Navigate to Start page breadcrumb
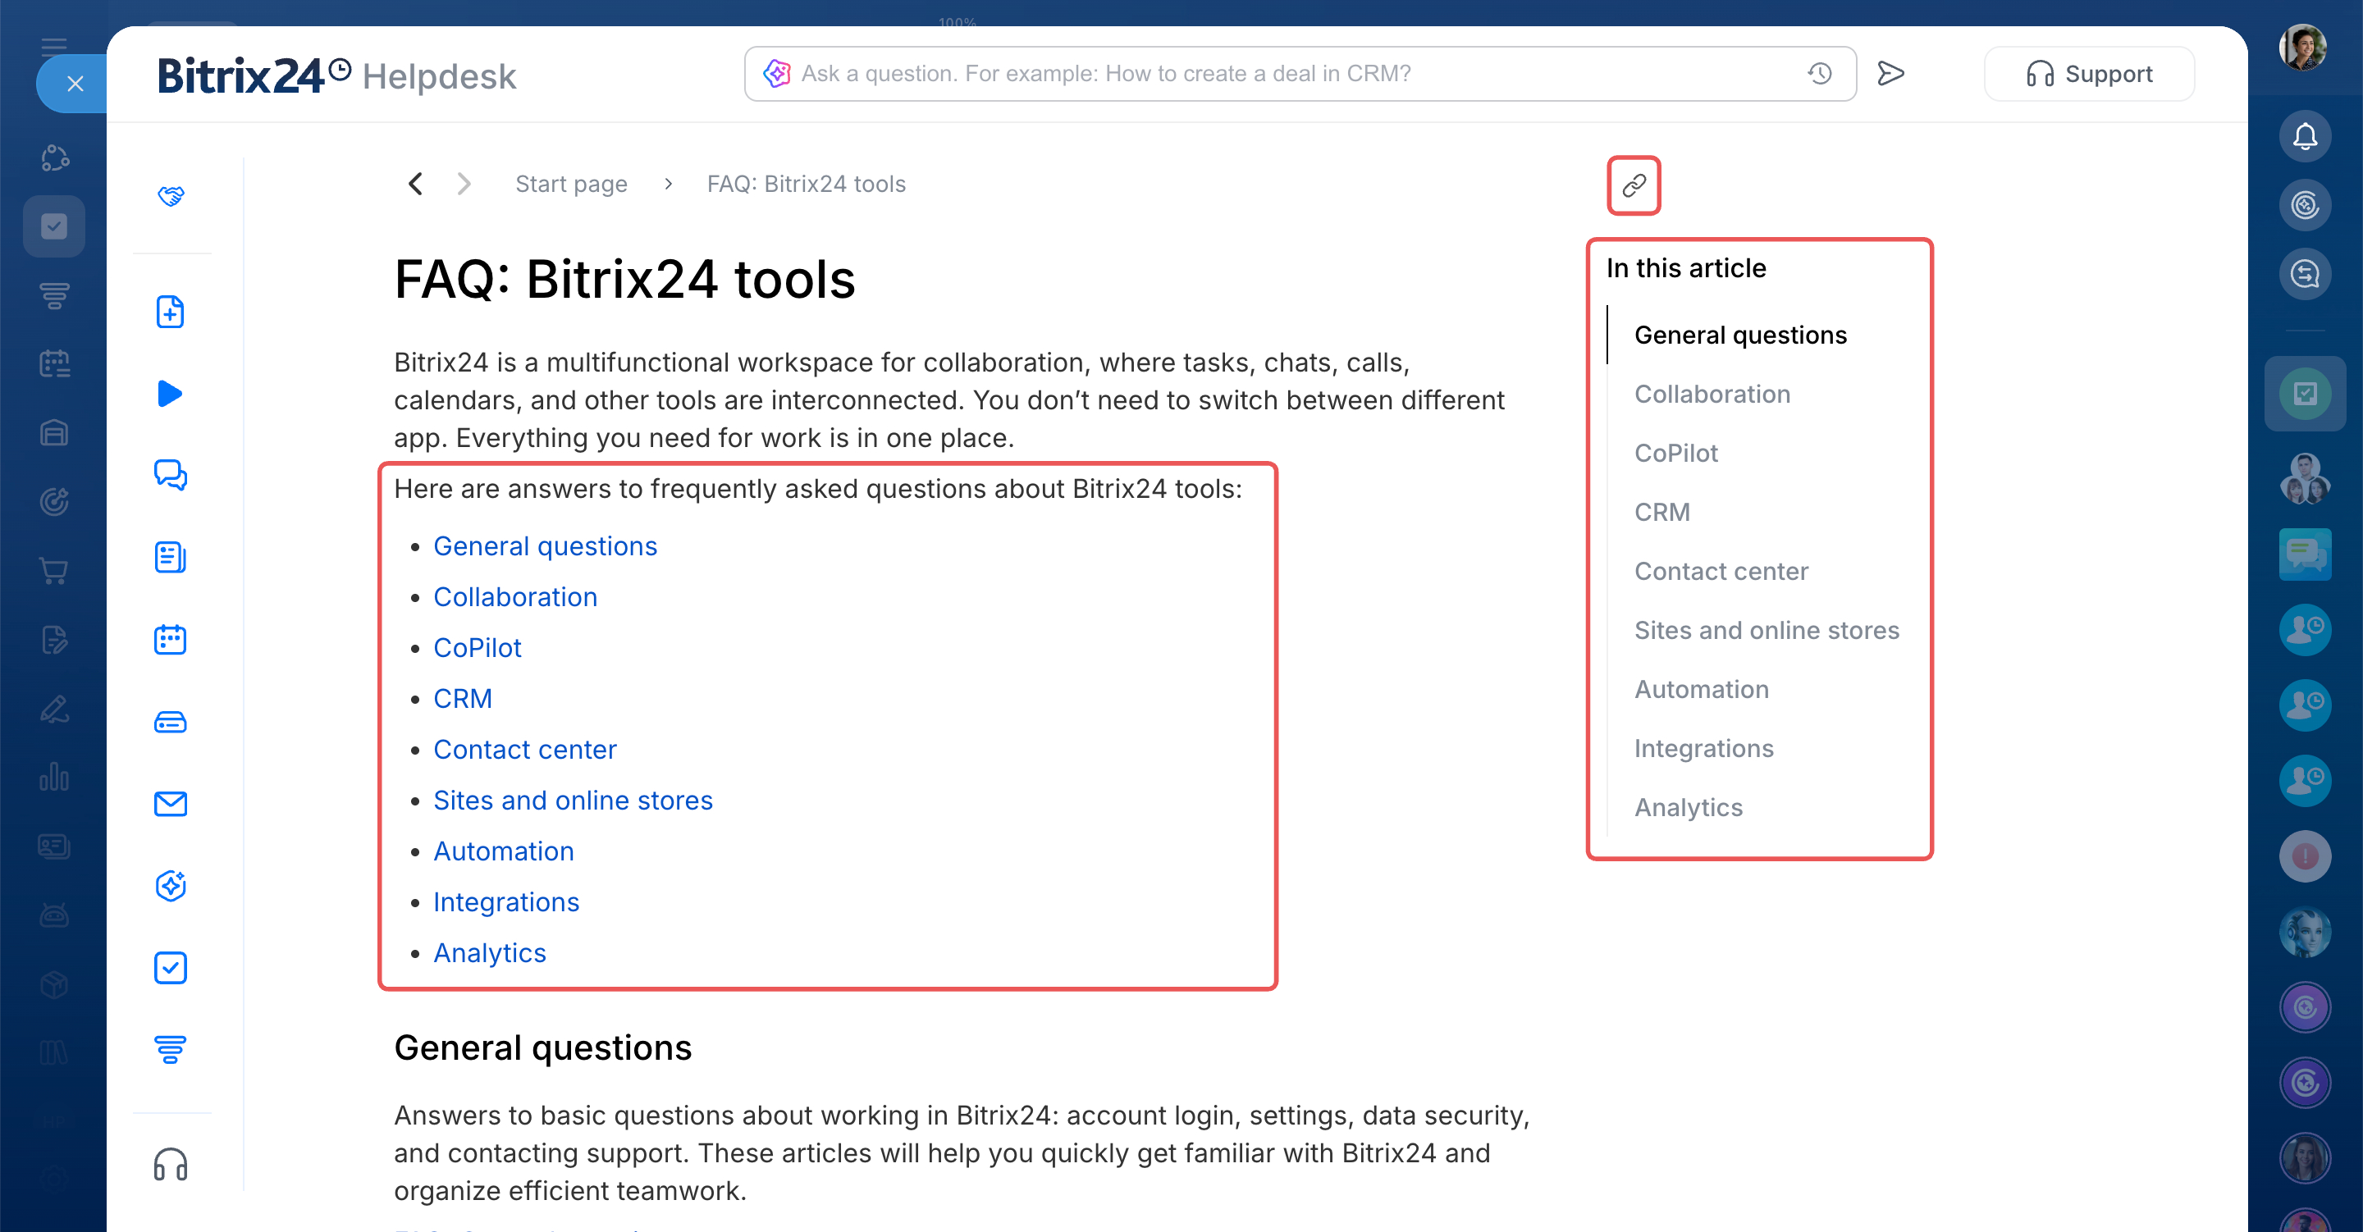The image size is (2363, 1232). click(x=570, y=185)
